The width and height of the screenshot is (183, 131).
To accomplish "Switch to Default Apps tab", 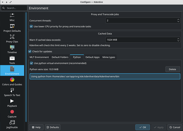I will pos(92,57).
